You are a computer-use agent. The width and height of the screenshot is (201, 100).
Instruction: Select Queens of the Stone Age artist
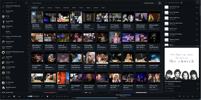click(x=14, y=37)
